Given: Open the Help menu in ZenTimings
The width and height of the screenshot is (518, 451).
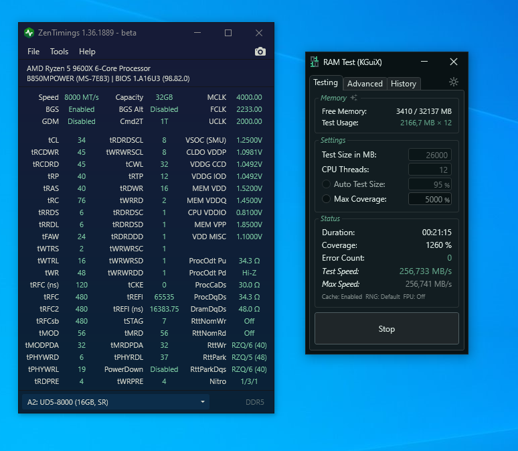Looking at the screenshot, I should [x=87, y=52].
